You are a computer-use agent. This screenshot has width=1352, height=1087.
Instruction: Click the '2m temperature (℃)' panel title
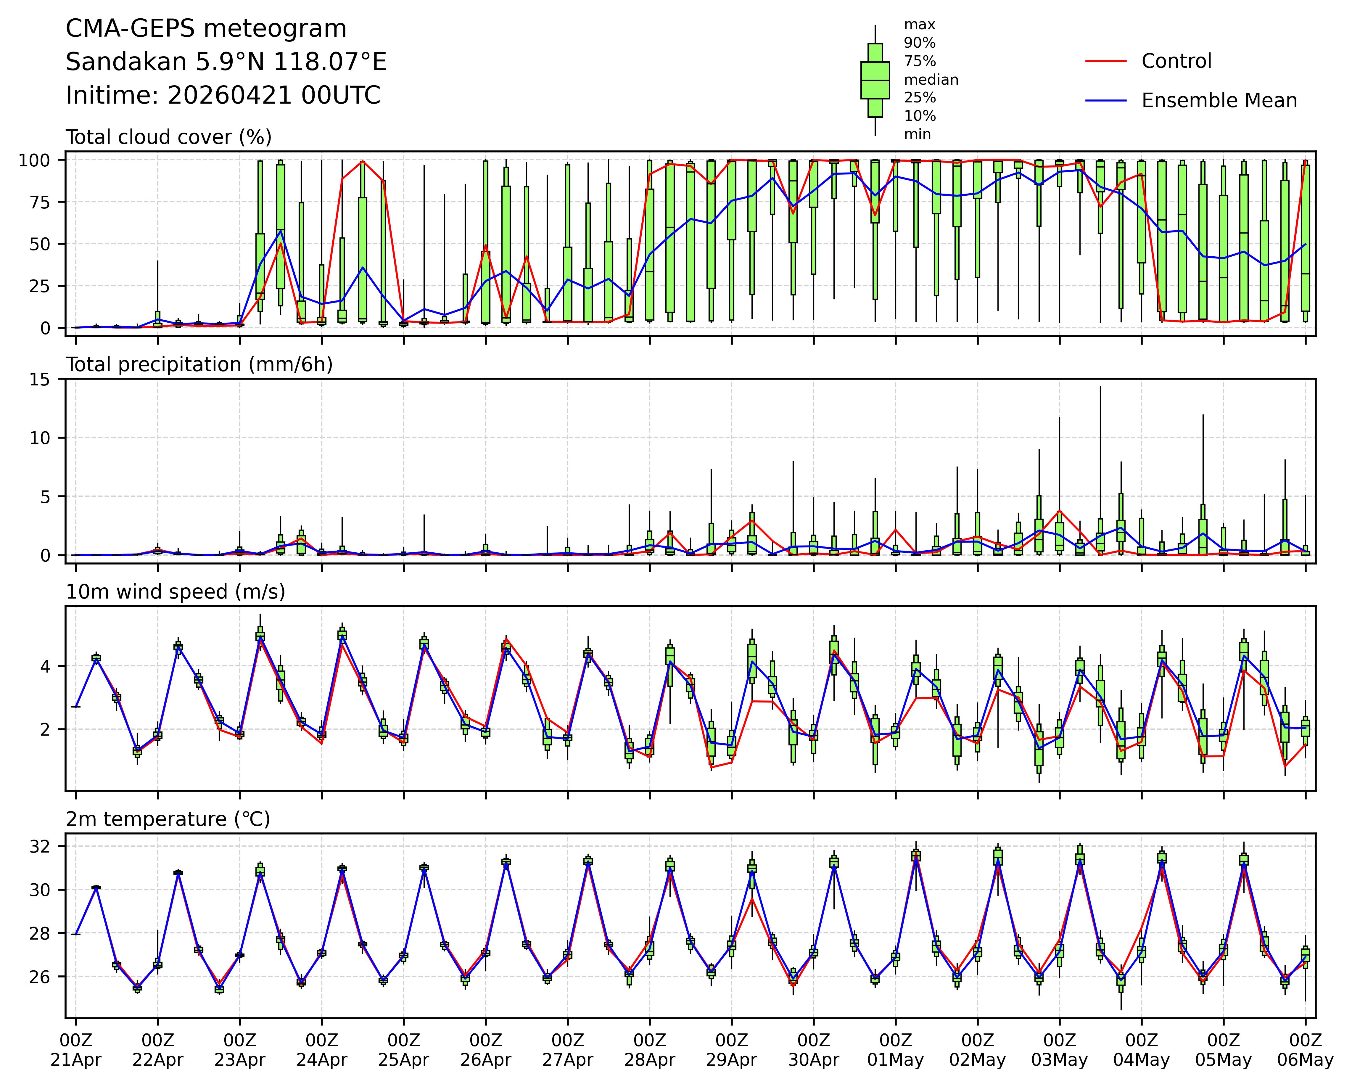click(x=168, y=819)
